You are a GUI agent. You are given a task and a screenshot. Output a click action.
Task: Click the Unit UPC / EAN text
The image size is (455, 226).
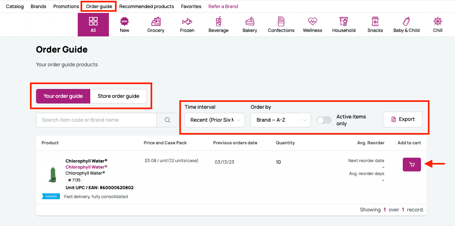click(x=100, y=188)
